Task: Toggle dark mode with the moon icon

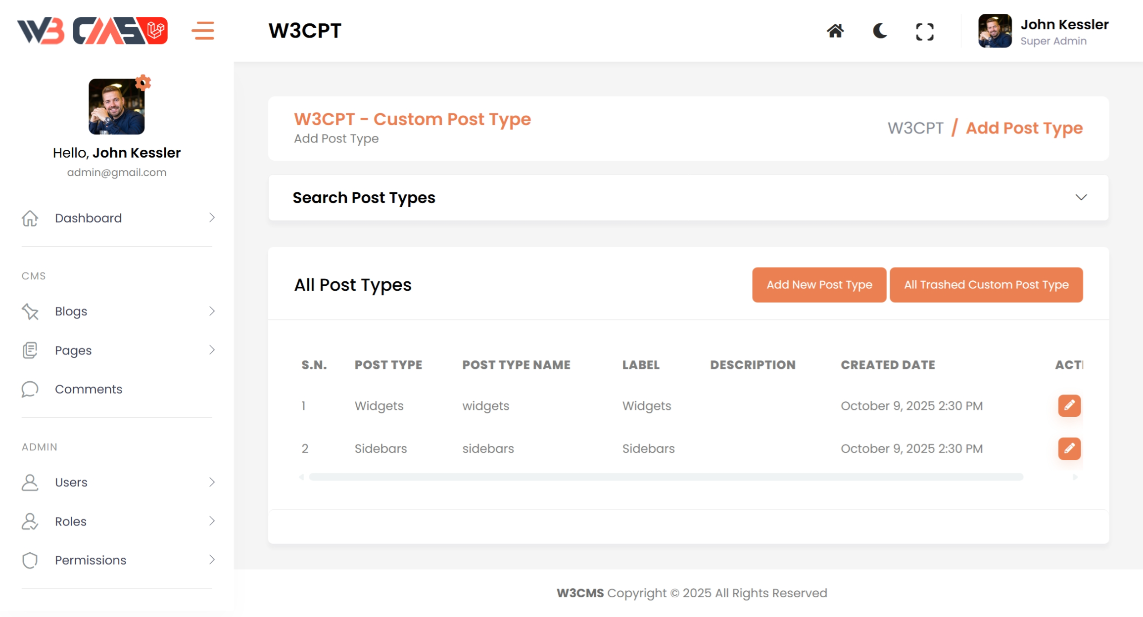Action: click(880, 31)
